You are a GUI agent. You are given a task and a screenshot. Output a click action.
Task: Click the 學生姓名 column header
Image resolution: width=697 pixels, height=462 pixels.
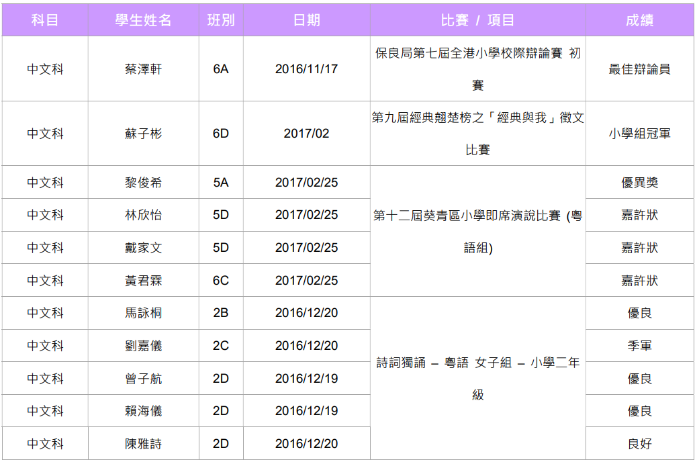click(x=143, y=20)
